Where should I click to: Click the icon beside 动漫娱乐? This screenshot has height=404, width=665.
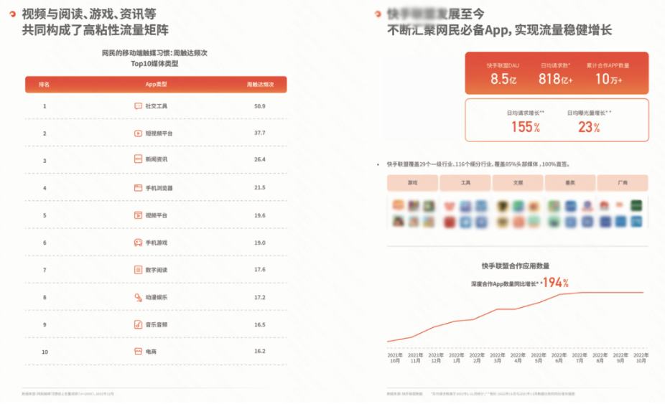pyautogui.click(x=139, y=297)
